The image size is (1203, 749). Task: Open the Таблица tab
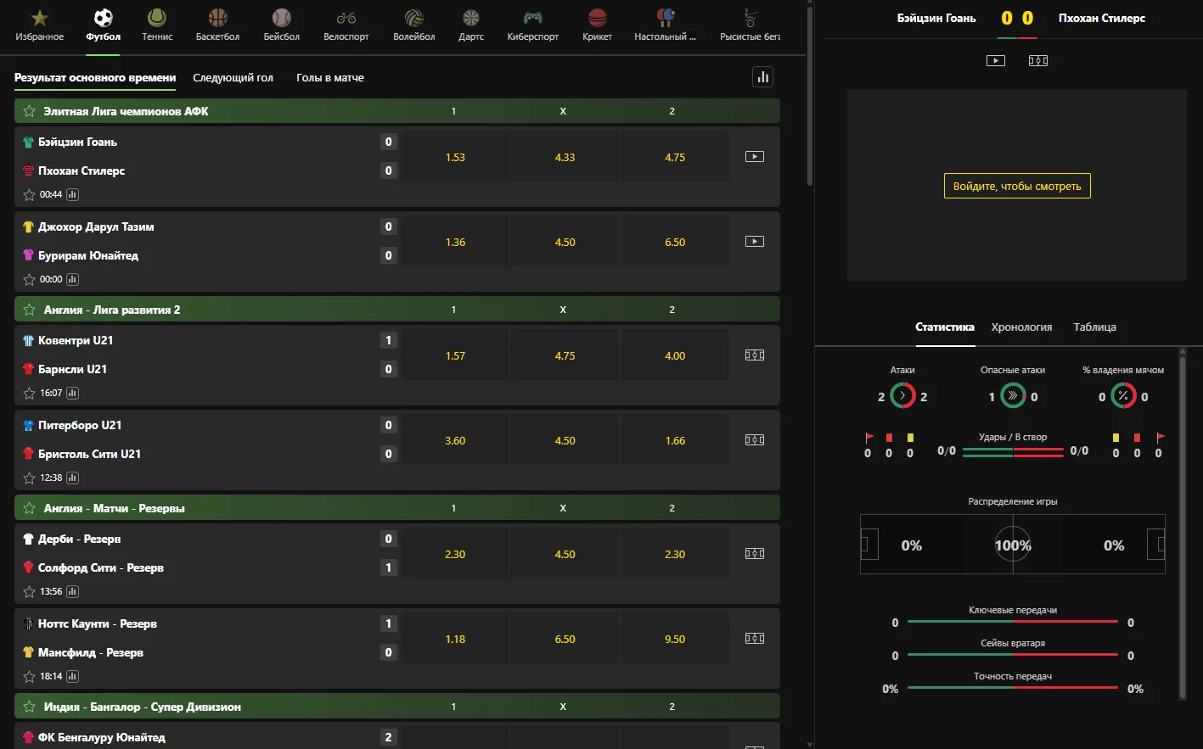pyautogui.click(x=1094, y=327)
